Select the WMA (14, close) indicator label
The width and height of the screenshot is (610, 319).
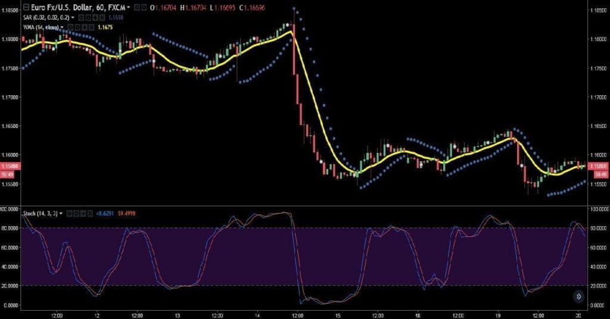(x=41, y=27)
